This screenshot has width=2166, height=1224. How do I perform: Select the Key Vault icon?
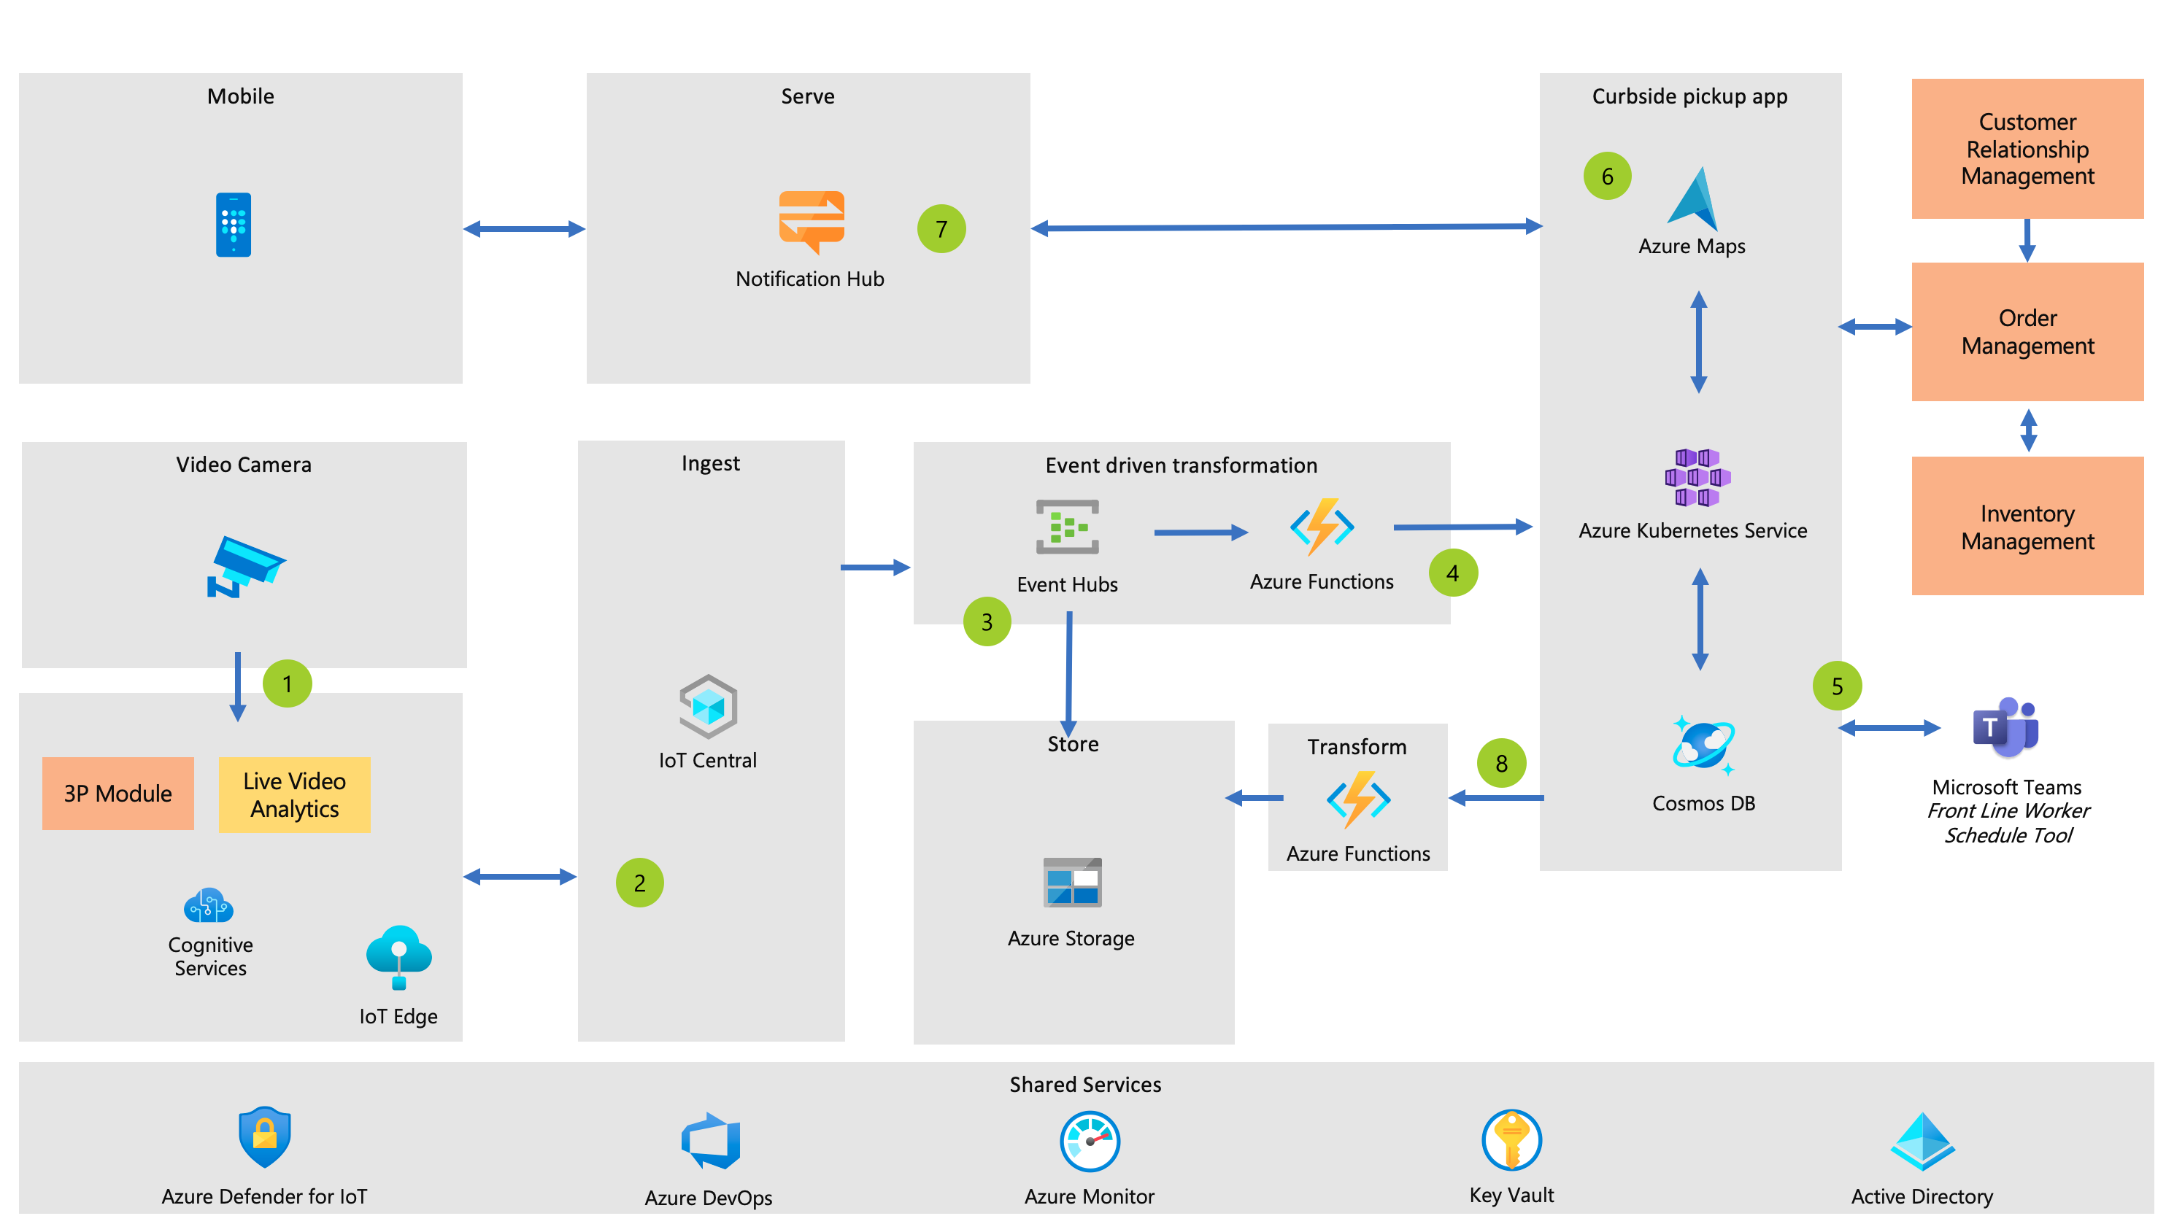click(1511, 1140)
